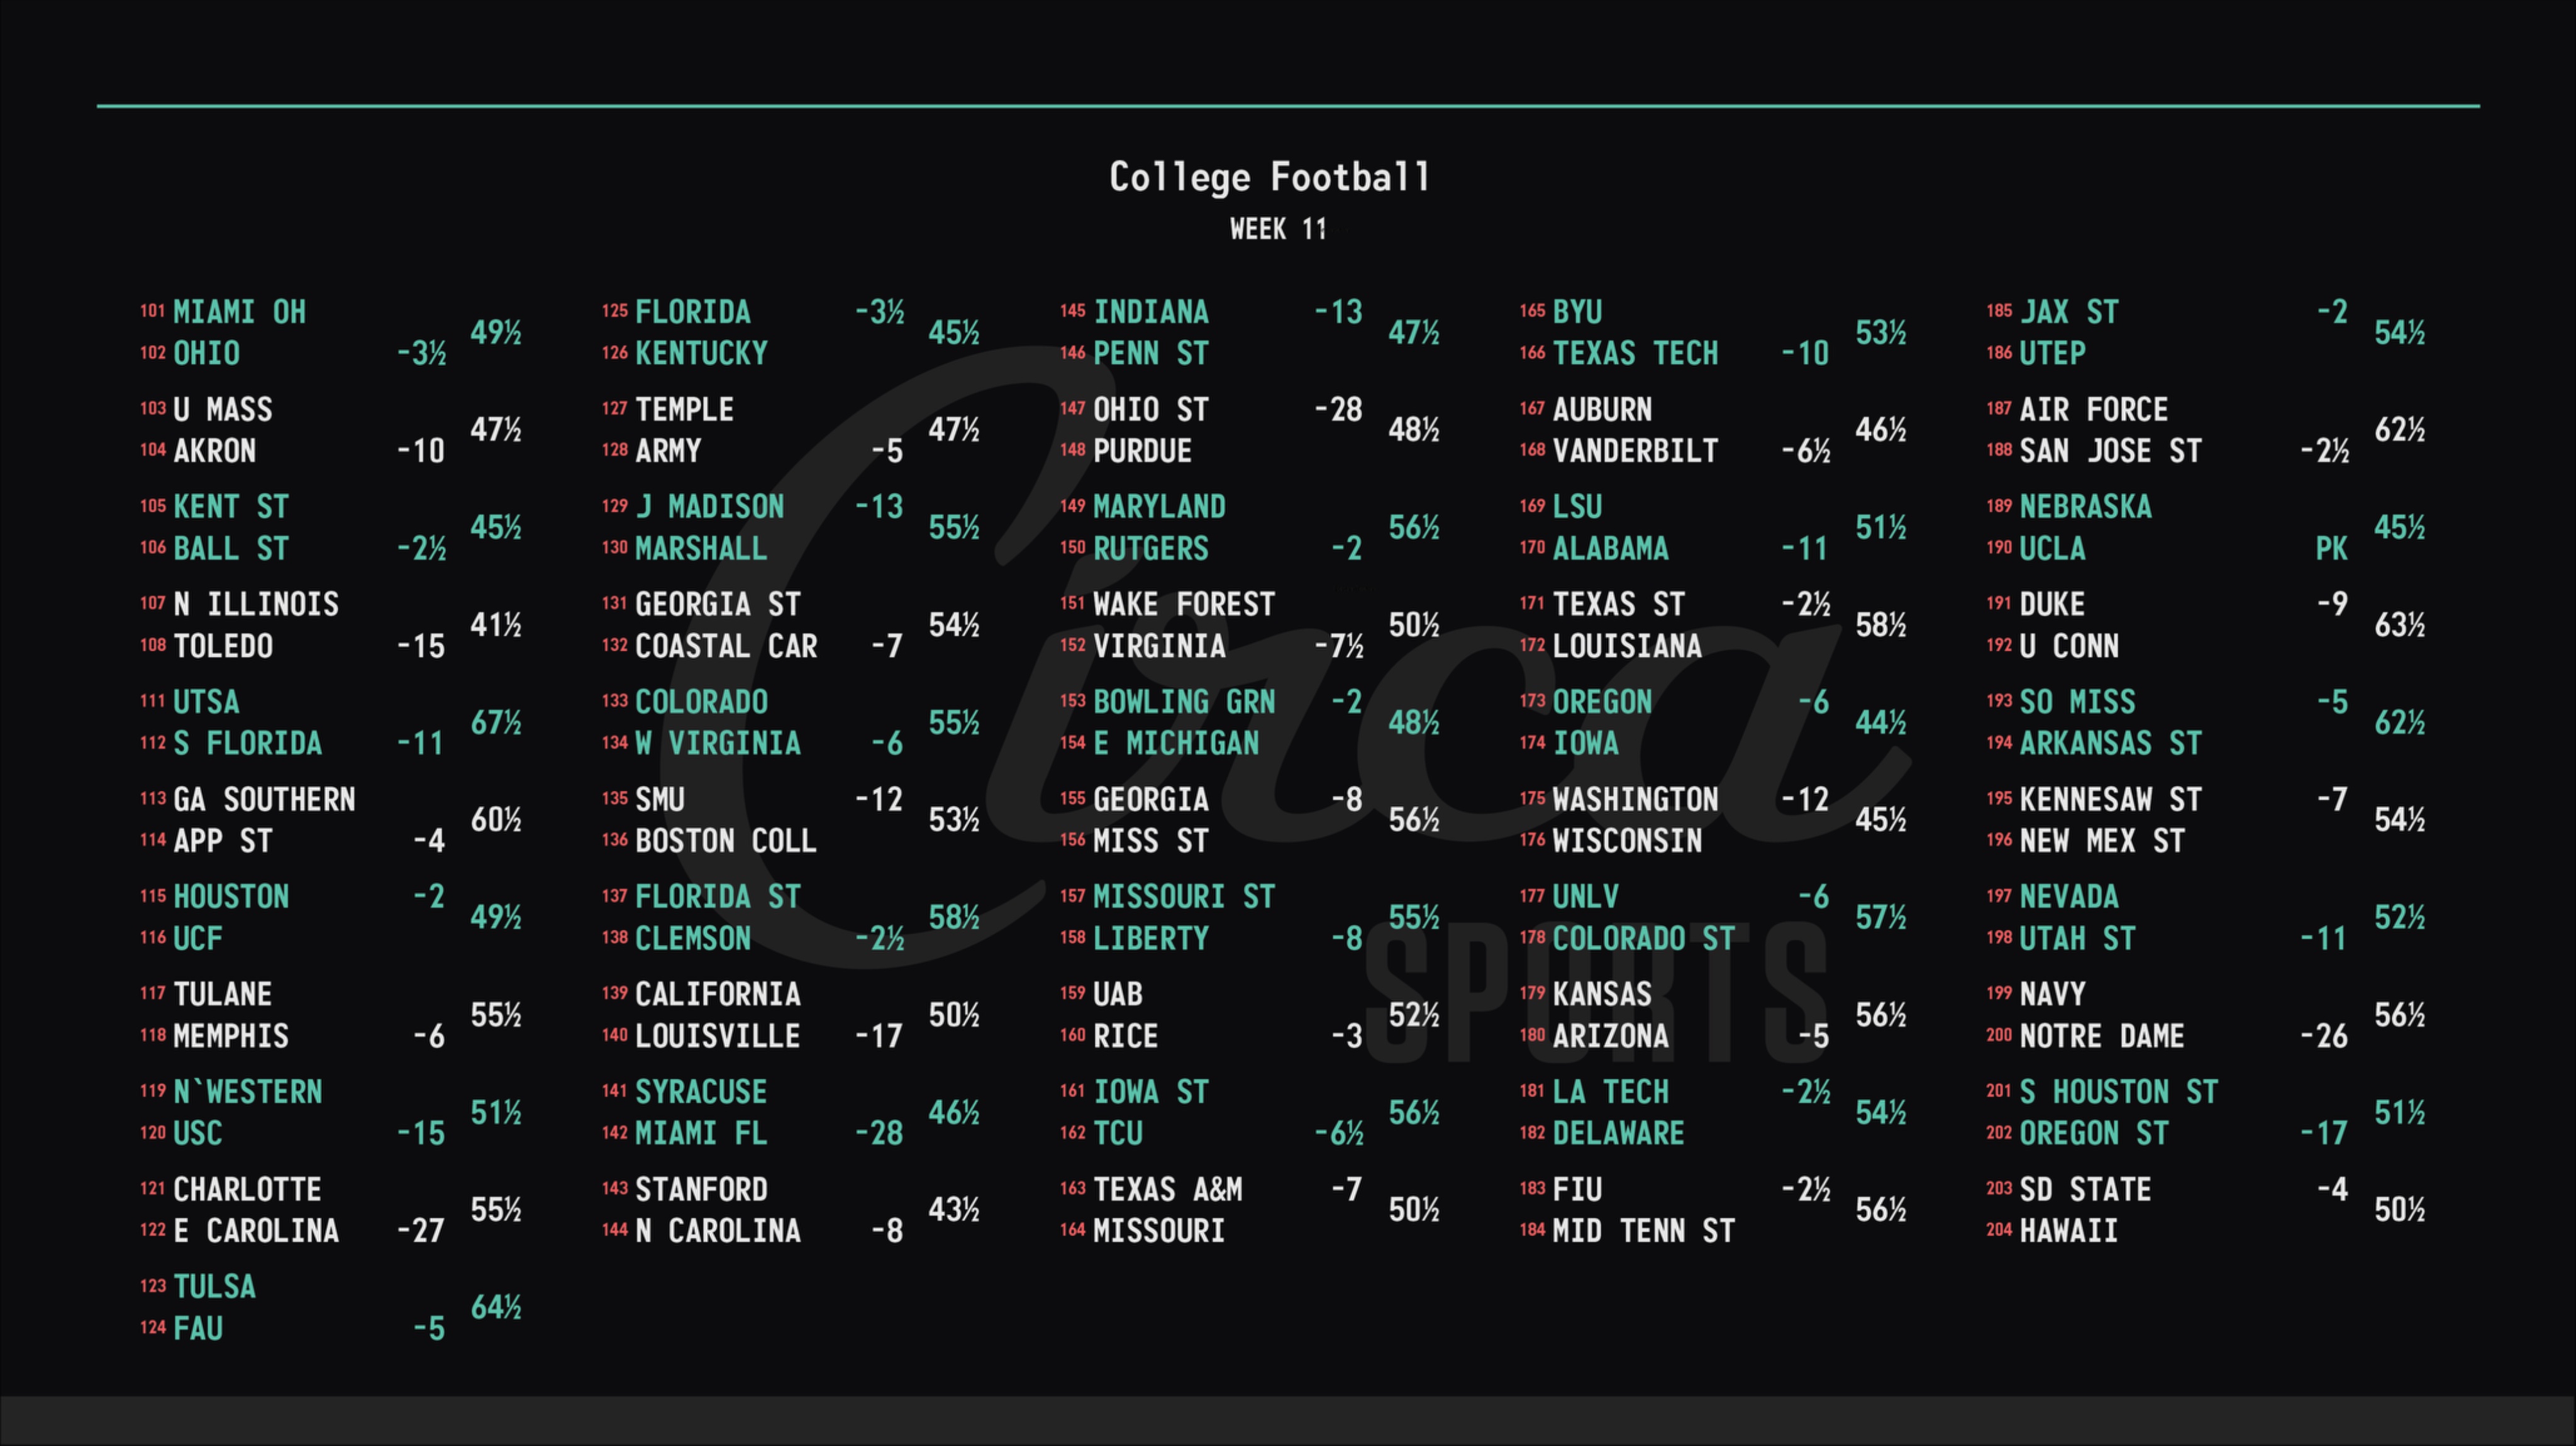Select the LOUISVILLE team name
Image resolution: width=2576 pixels, height=1446 pixels.
coord(717,1036)
